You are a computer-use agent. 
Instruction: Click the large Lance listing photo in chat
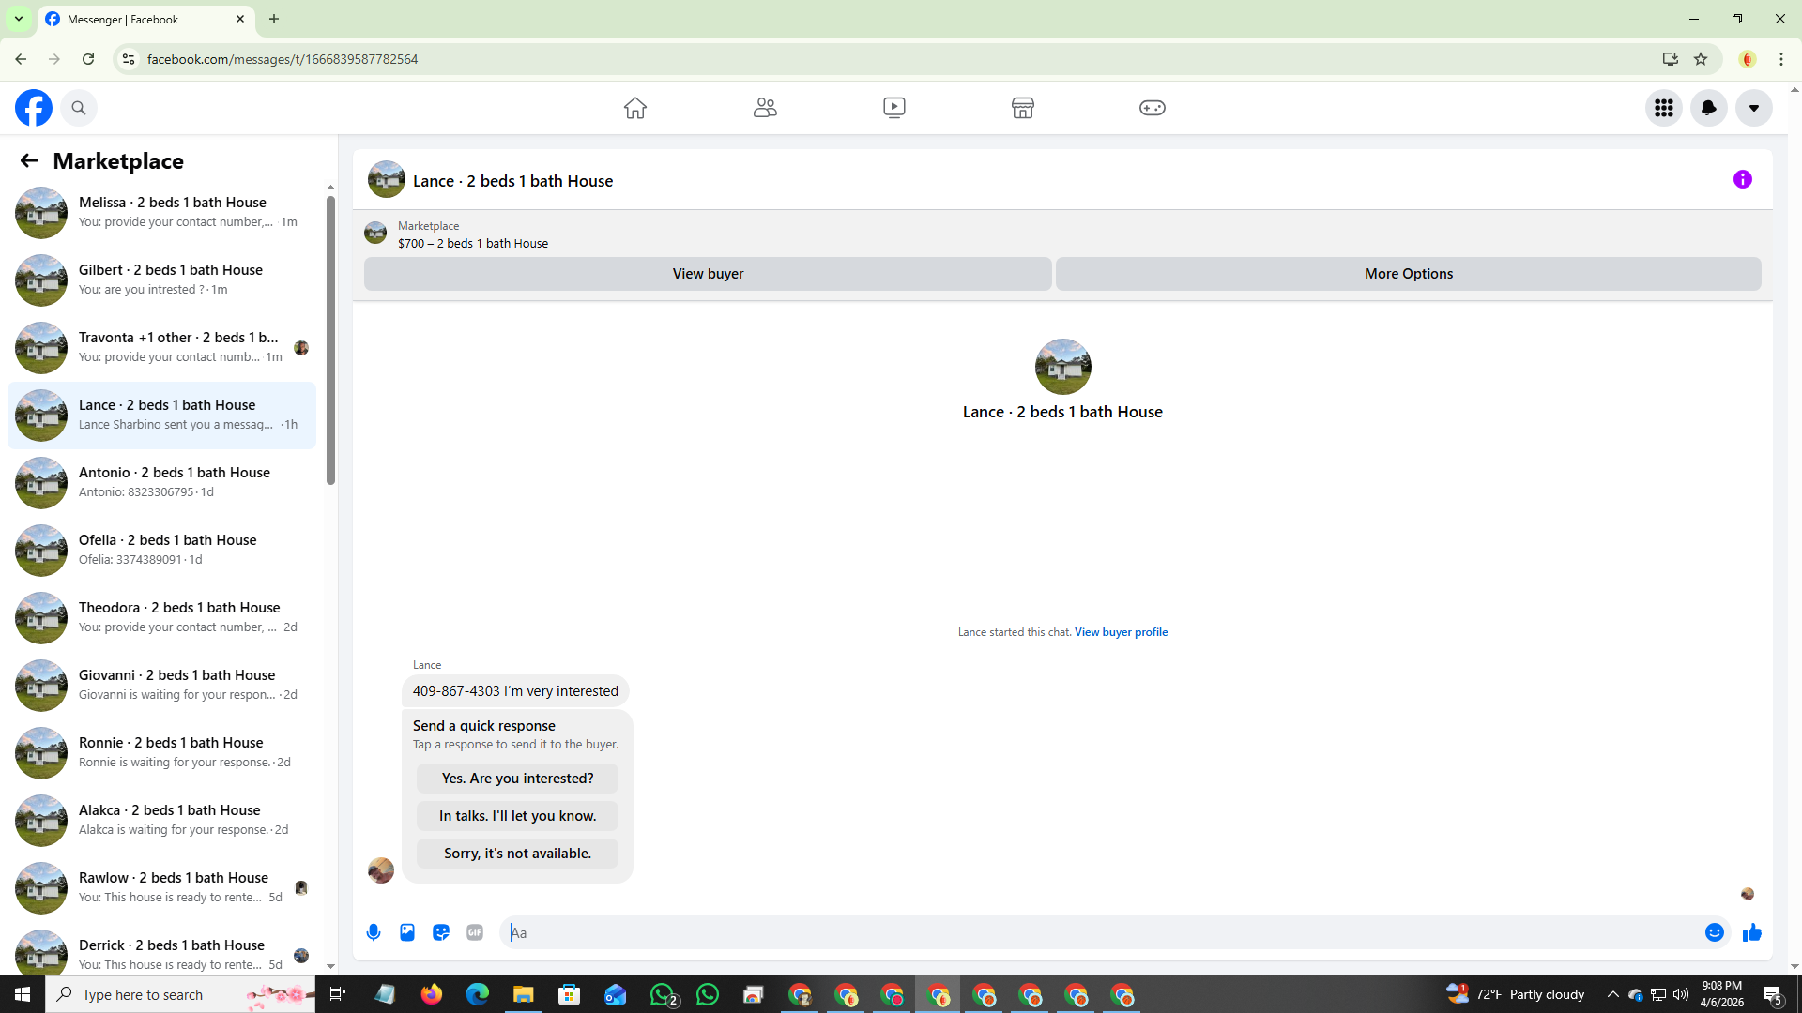click(x=1062, y=367)
